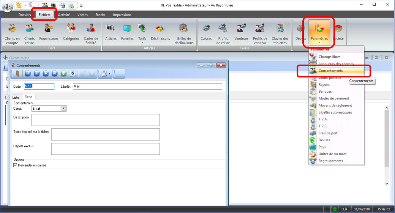
Task: Toggle the Demander en caisse checkbox
Action: pyautogui.click(x=15, y=165)
